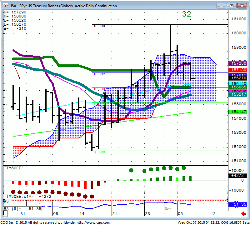The width and height of the screenshot is (250, 225).
Task: Click the 14 date marker on the time axis
Action: pos(82,214)
